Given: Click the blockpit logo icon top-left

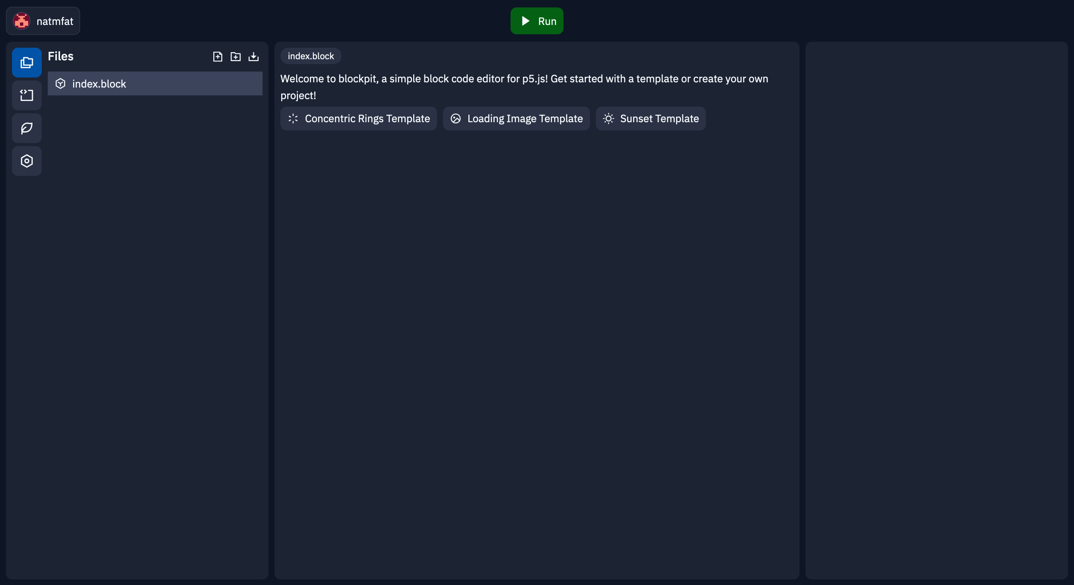Looking at the screenshot, I should [22, 21].
